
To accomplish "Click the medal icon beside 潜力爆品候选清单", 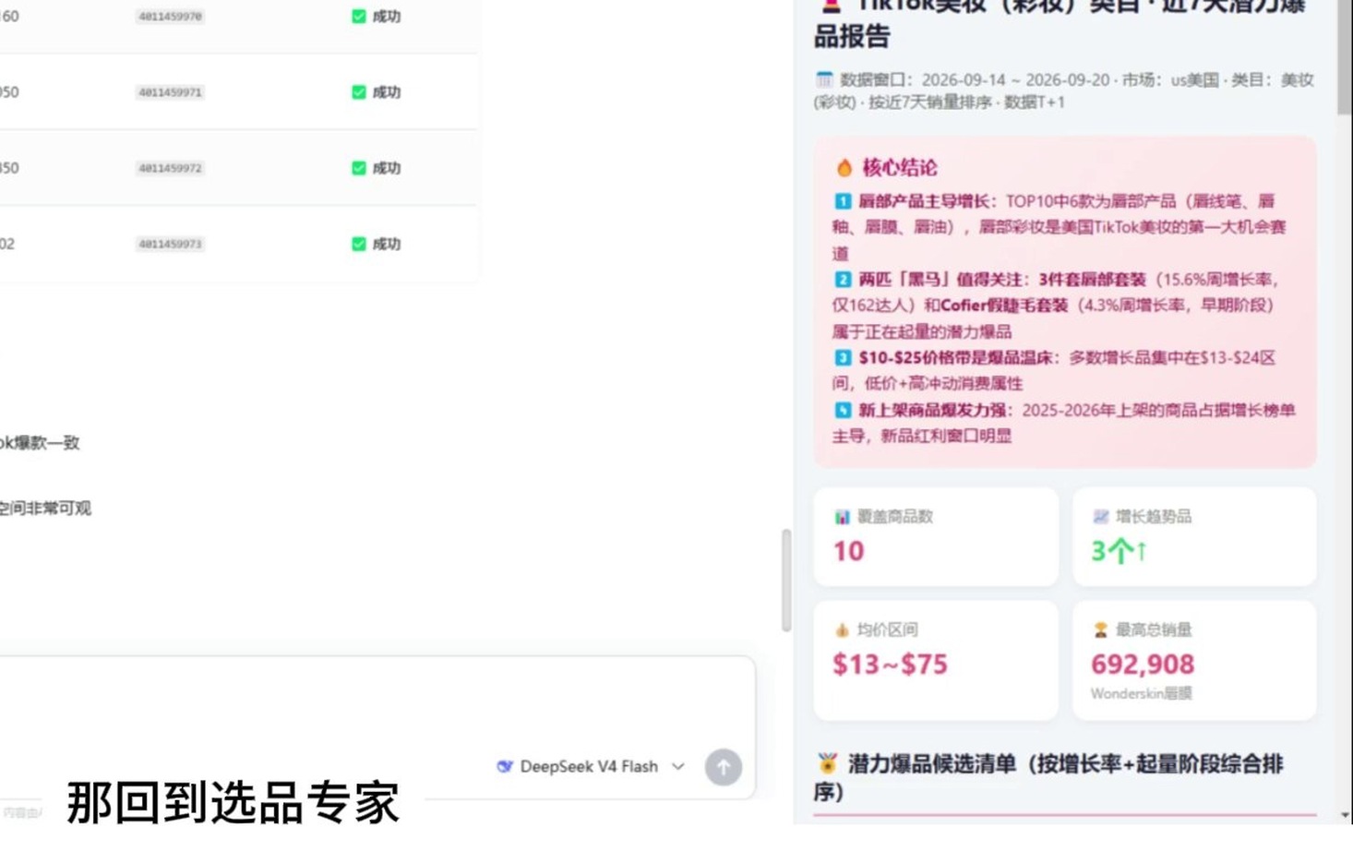I will [827, 763].
